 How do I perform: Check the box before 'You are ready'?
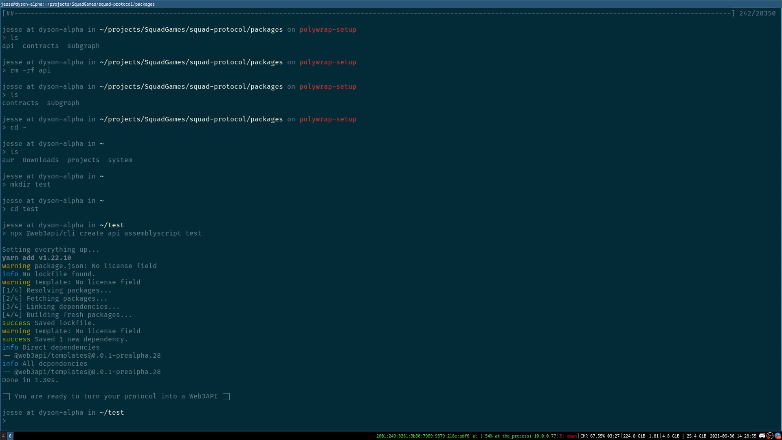[6, 396]
